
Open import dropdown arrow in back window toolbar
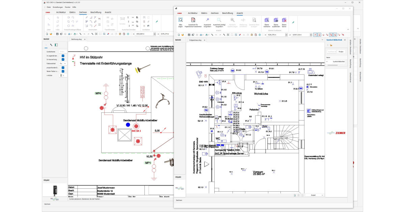click(x=71, y=34)
